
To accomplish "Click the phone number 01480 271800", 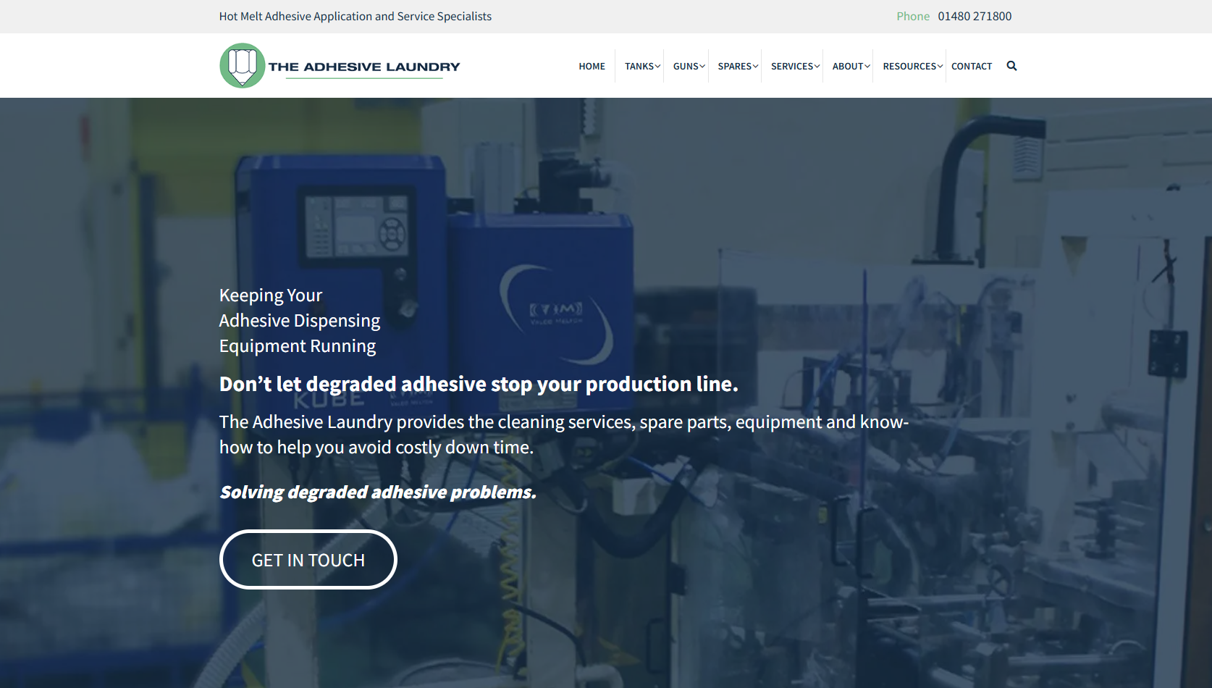I will coord(975,17).
